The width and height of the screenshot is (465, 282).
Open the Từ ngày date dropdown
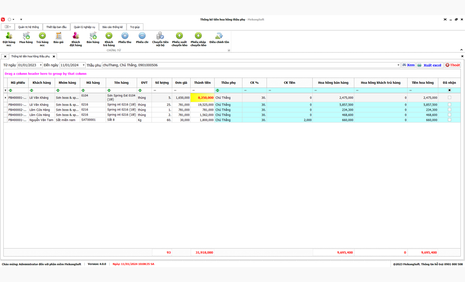point(41,65)
